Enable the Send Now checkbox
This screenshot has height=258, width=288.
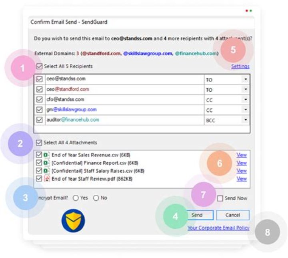(x=220, y=198)
